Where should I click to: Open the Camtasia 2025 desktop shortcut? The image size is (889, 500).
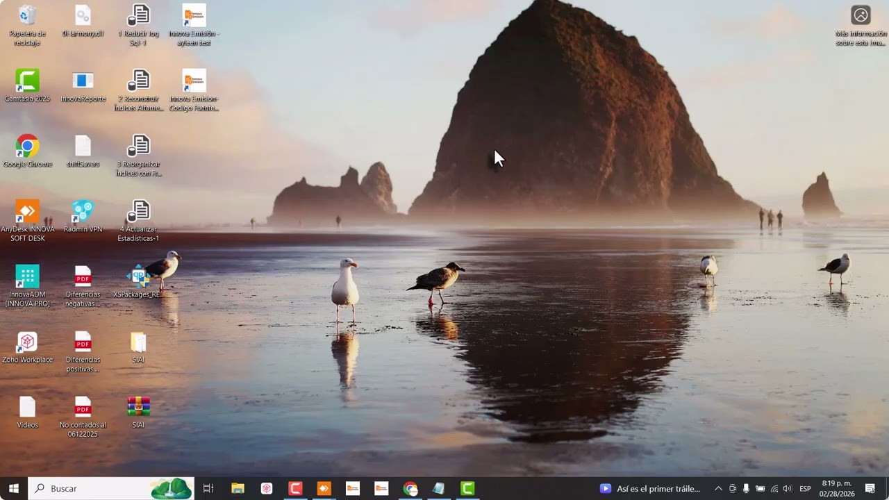pyautogui.click(x=28, y=86)
